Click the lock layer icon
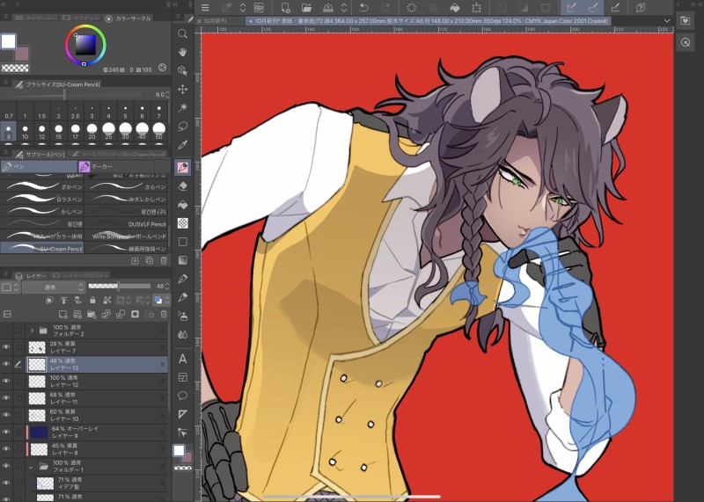Viewport: 704px width, 502px height. coord(92,300)
